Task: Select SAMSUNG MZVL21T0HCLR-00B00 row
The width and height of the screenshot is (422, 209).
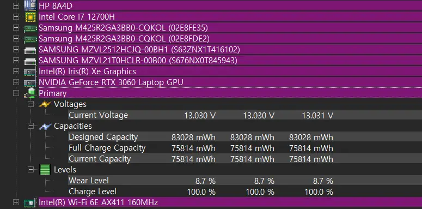Action: pos(230,61)
